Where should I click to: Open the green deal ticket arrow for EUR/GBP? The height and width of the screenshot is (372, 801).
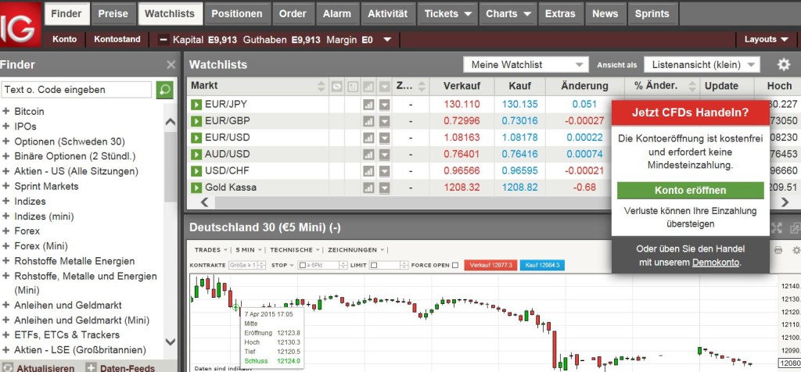[196, 121]
